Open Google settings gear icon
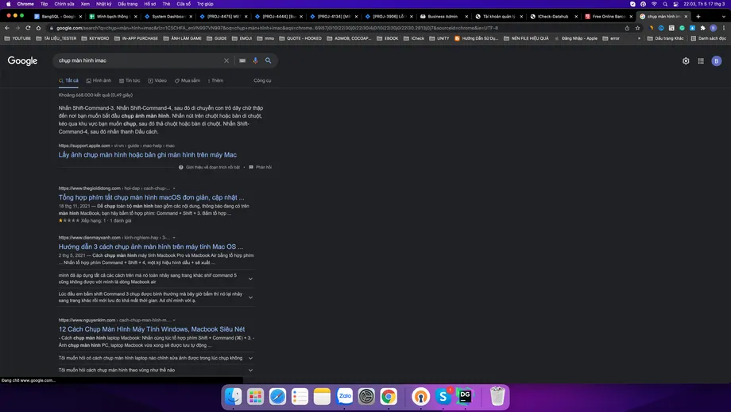This screenshot has height=412, width=731. pos(686,60)
